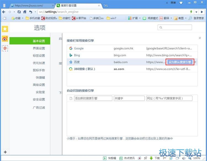Image resolution: width=207 pixels, height=161 pixels.
Task: Open dropdown next to undo arrow
Action: point(35,12)
